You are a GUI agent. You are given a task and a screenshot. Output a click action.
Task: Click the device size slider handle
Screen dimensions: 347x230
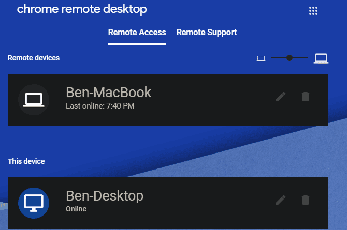pos(290,58)
